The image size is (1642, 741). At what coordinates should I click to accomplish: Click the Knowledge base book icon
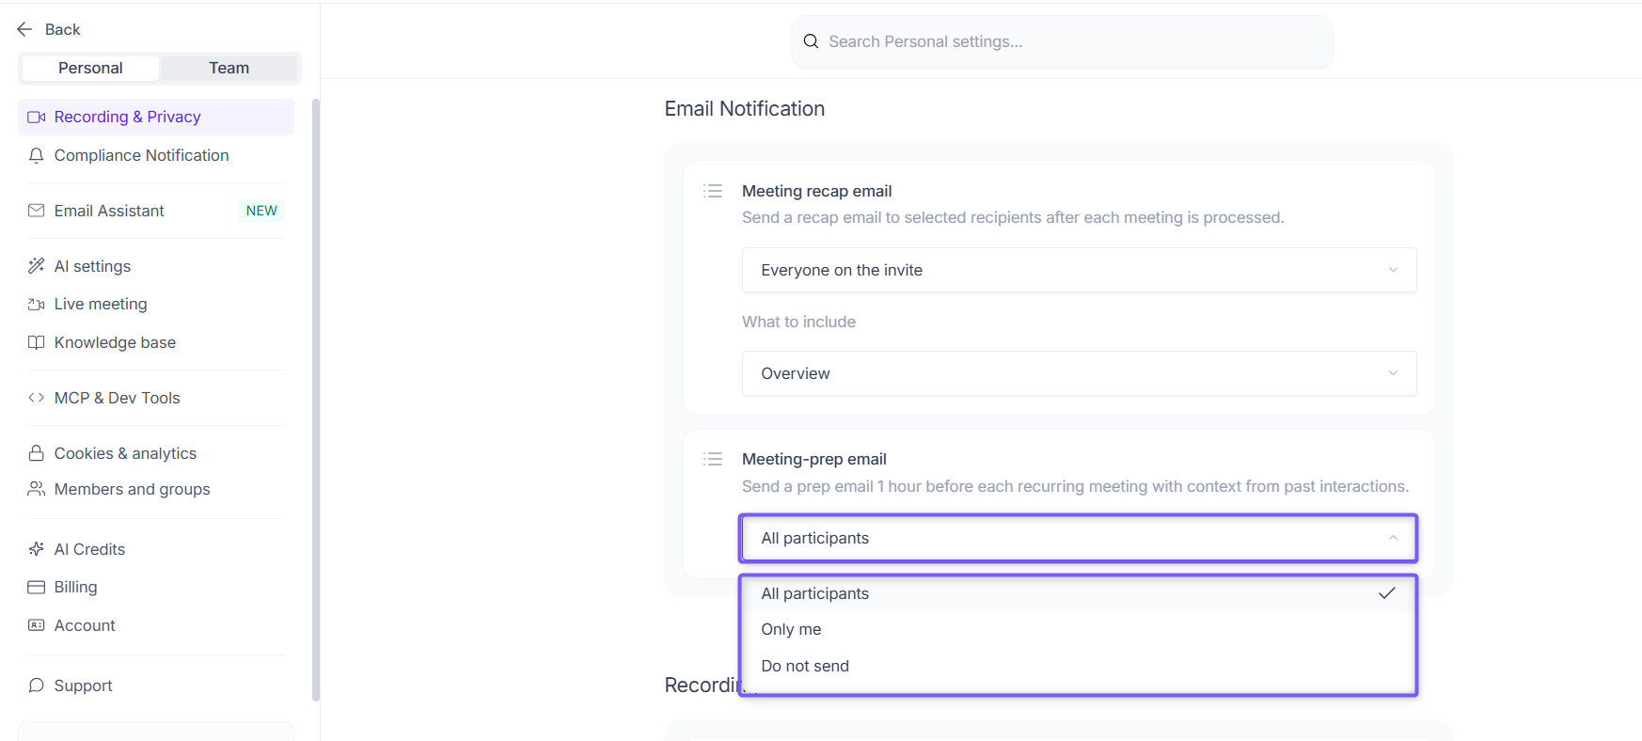37,342
